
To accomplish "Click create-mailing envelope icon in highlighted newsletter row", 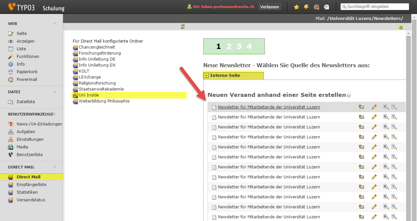I will 361,107.
